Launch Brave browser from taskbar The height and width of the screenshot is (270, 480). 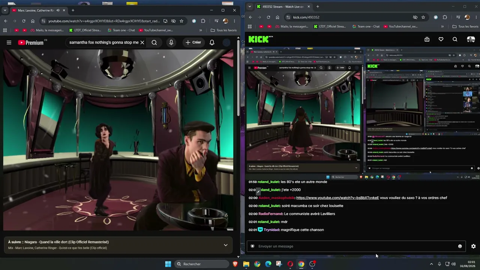coord(235,264)
